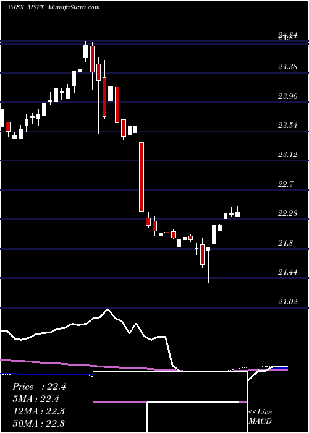Click the 12MA : 22.3 readout
The image size is (309, 433).
pos(38,411)
